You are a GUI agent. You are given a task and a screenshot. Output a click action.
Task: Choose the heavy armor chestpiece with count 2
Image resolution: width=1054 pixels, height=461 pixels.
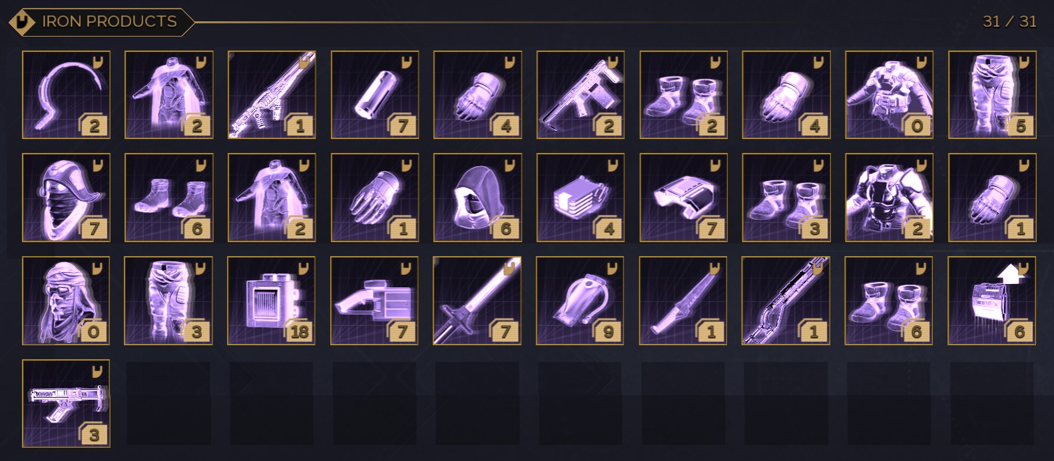[x=889, y=198]
